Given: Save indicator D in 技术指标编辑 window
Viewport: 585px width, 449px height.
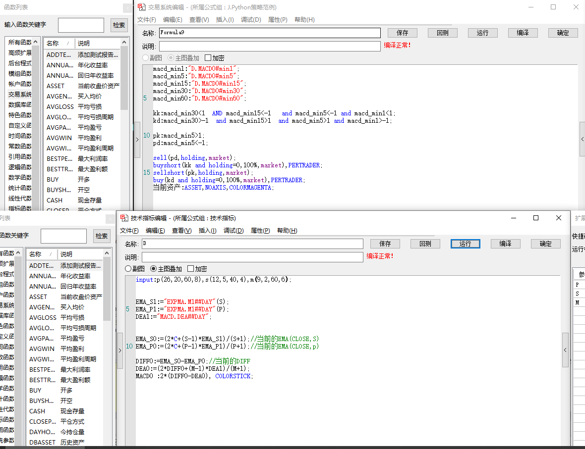Looking at the screenshot, I should click(385, 244).
